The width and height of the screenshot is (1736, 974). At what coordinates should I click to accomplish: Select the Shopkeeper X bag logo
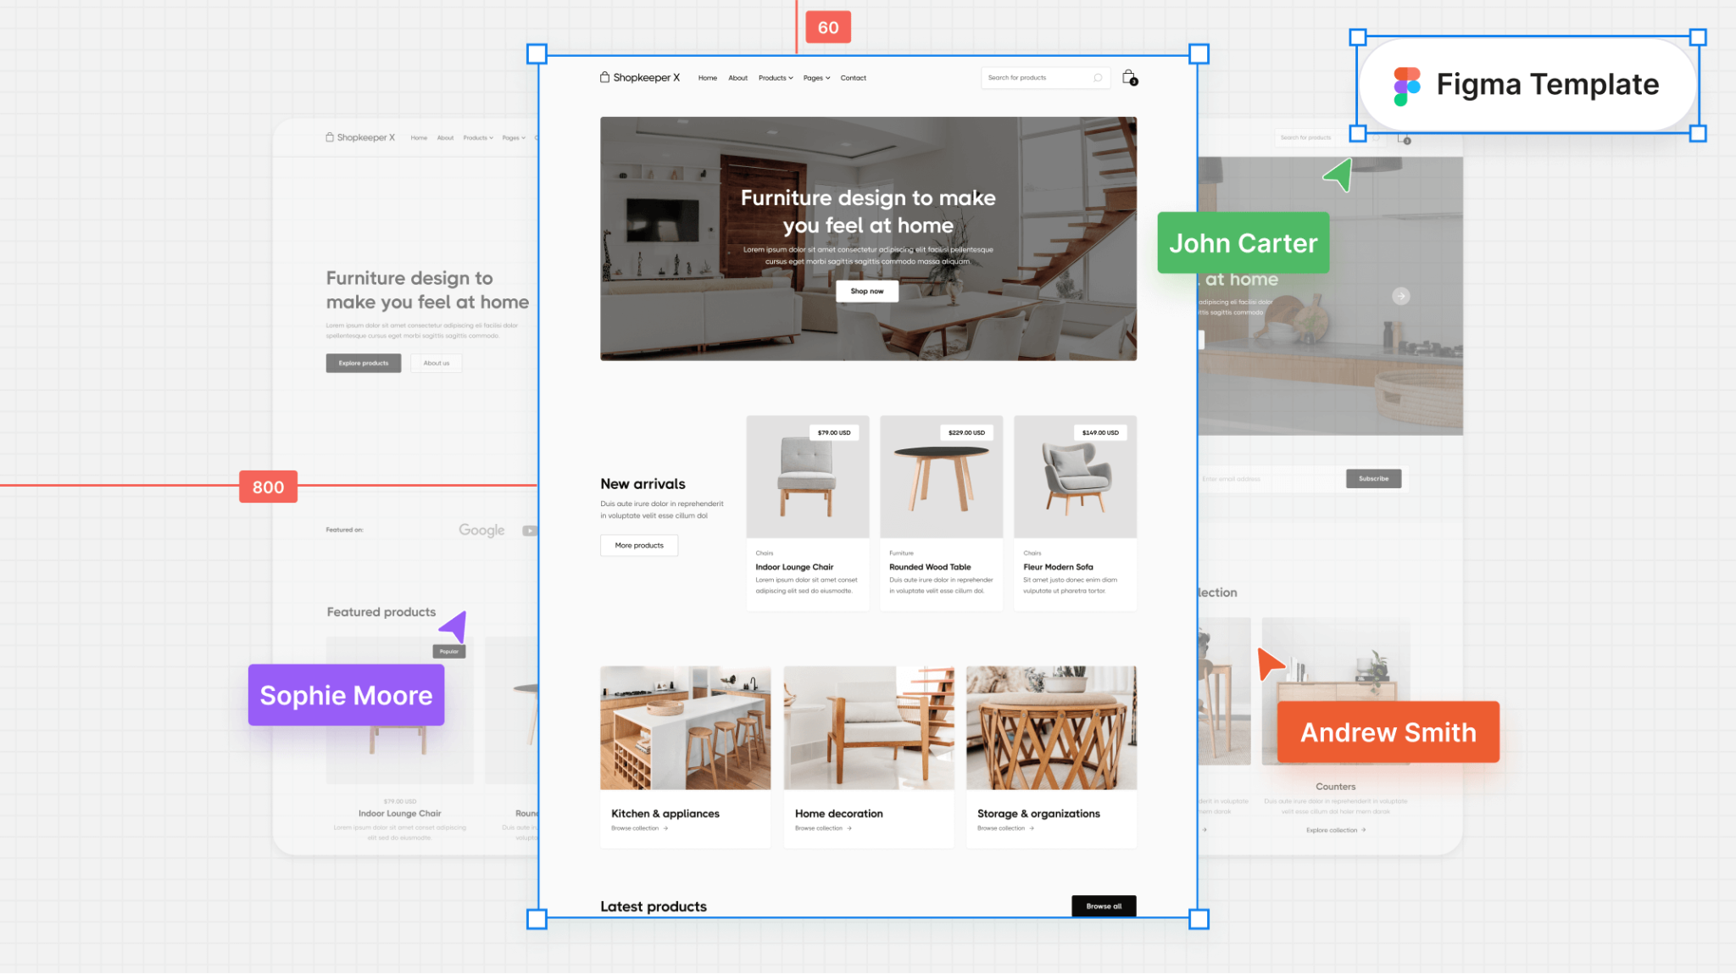604,77
